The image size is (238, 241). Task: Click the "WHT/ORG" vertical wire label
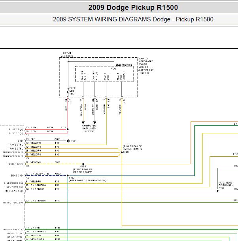(81, 110)
